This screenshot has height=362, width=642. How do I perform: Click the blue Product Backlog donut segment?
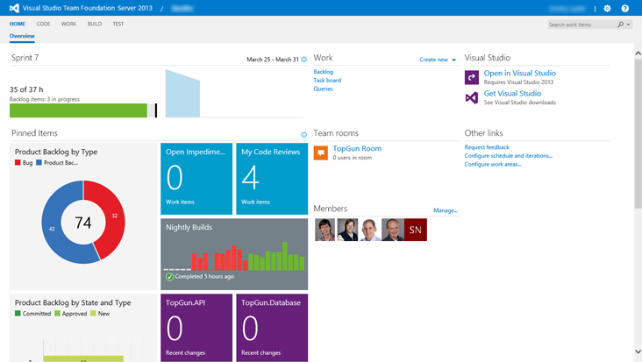52,229
